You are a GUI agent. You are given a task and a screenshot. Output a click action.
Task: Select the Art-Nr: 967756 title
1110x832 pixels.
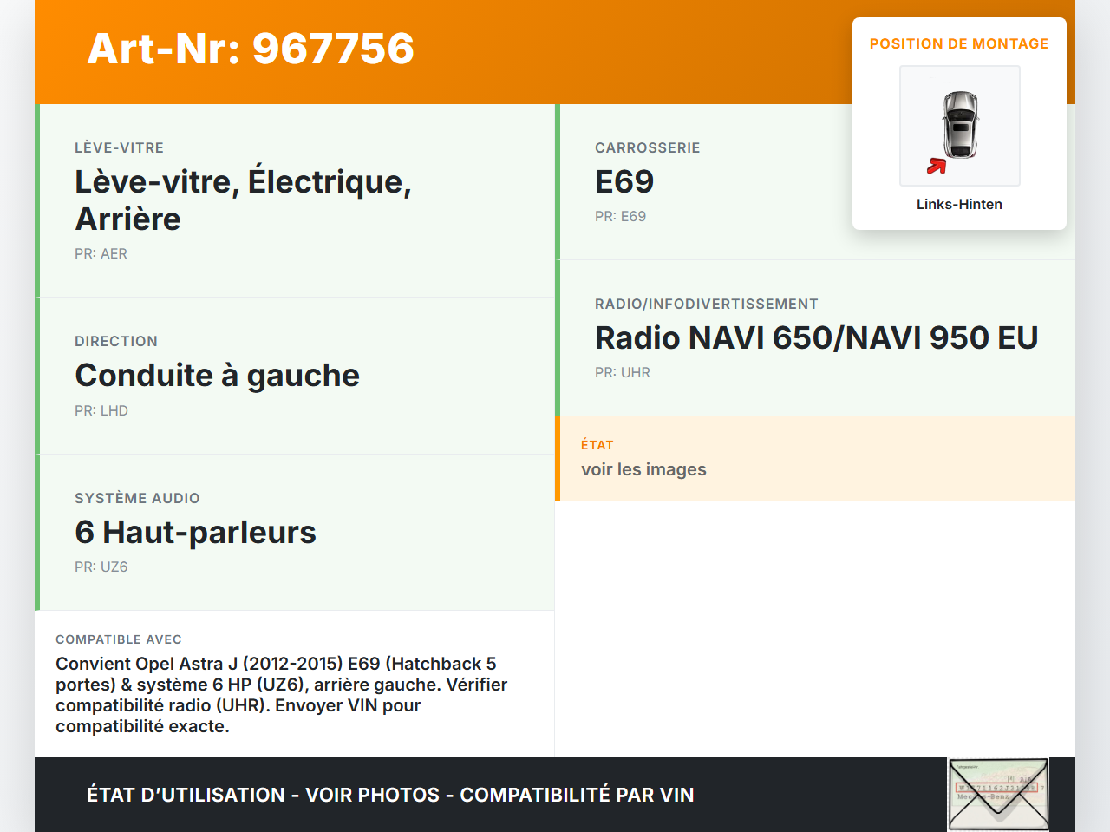[x=250, y=49]
